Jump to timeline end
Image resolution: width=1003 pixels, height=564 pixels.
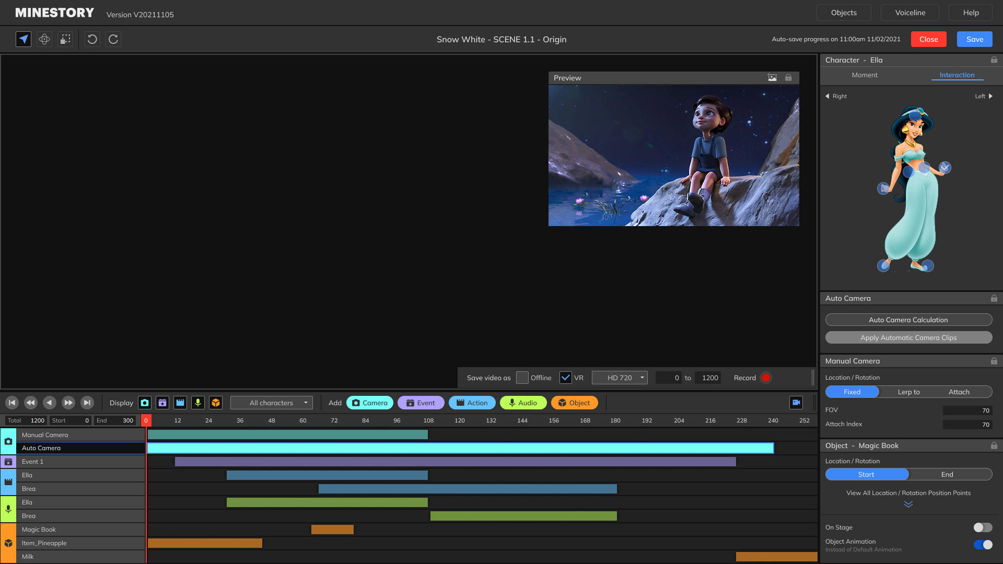[x=87, y=403]
